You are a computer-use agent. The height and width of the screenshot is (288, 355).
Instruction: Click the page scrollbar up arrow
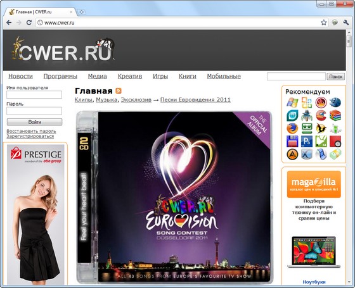[349, 32]
